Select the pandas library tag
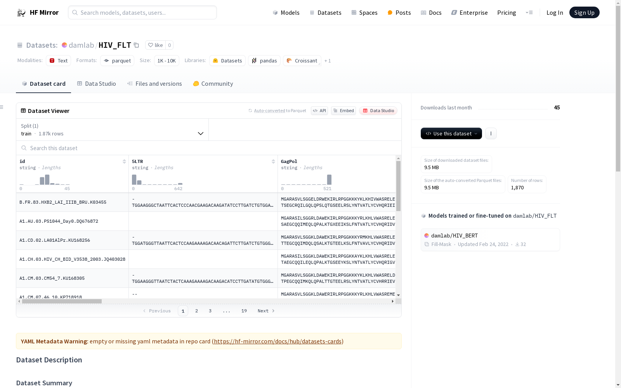 [x=264, y=61]
